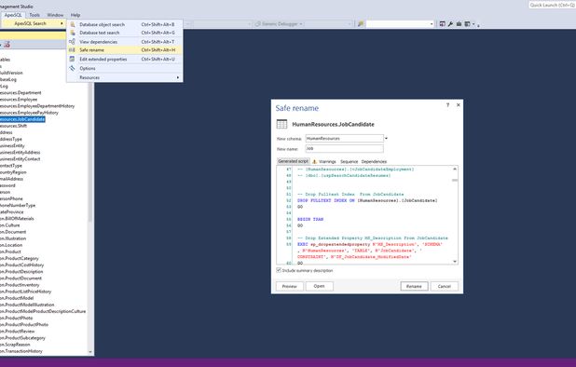Select HumanResources.EmployeePayHistory in tree
576x367 pixels.
click(x=29, y=113)
